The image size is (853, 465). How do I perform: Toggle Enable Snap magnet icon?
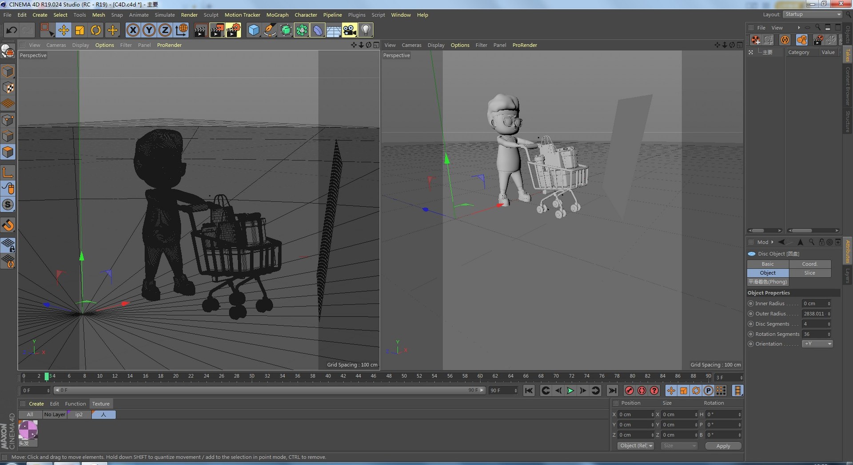click(8, 225)
